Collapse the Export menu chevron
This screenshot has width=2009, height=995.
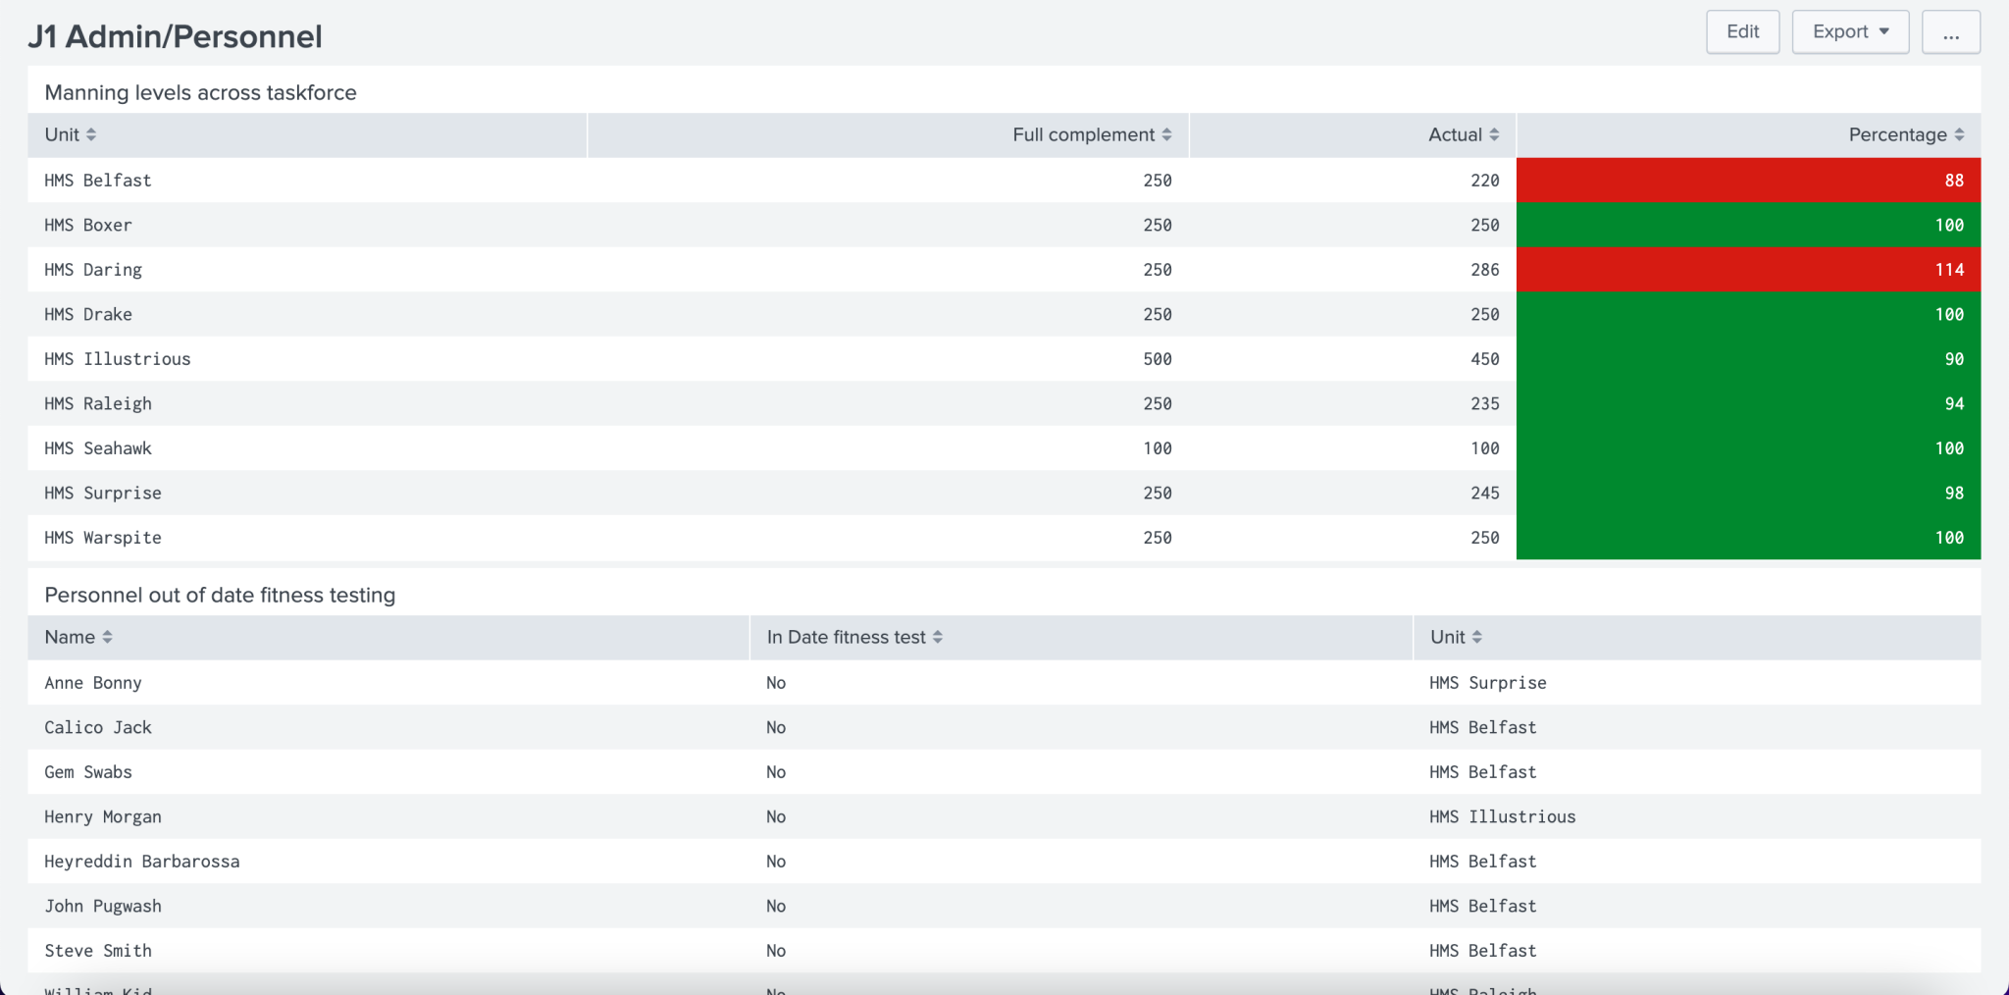point(1884,30)
